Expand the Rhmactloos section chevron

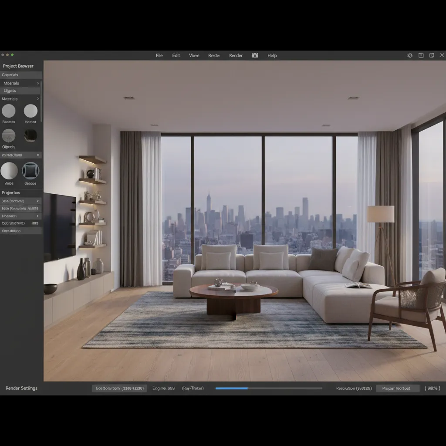(38, 155)
